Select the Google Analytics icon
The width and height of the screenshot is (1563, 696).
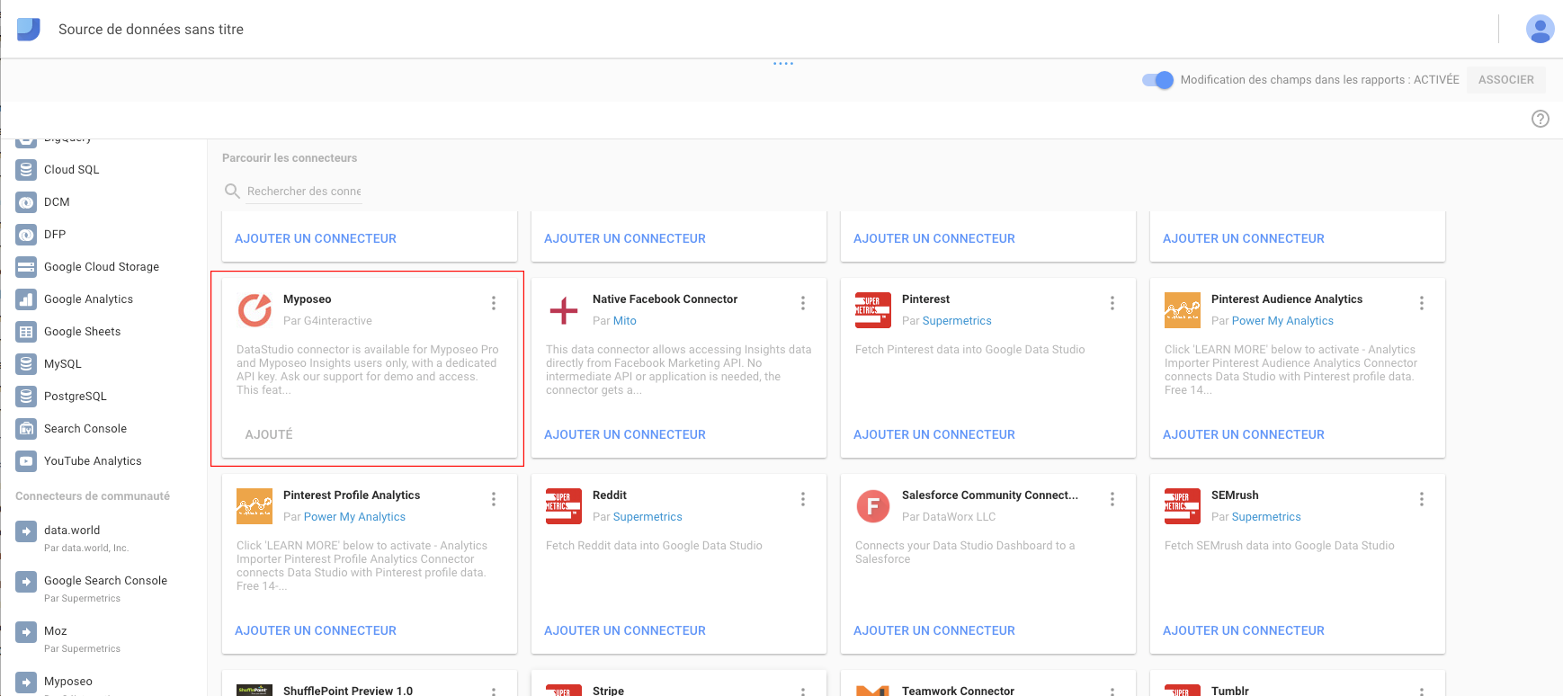[26, 299]
